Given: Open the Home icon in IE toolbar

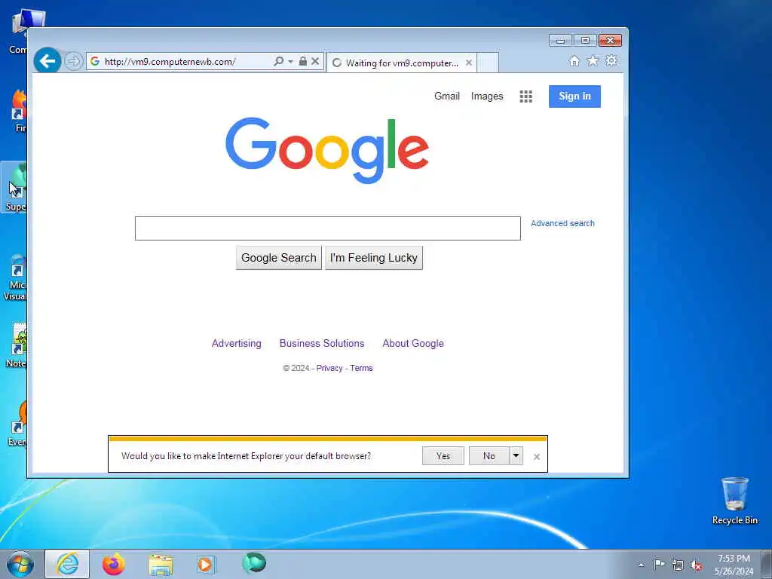Looking at the screenshot, I should pos(574,60).
